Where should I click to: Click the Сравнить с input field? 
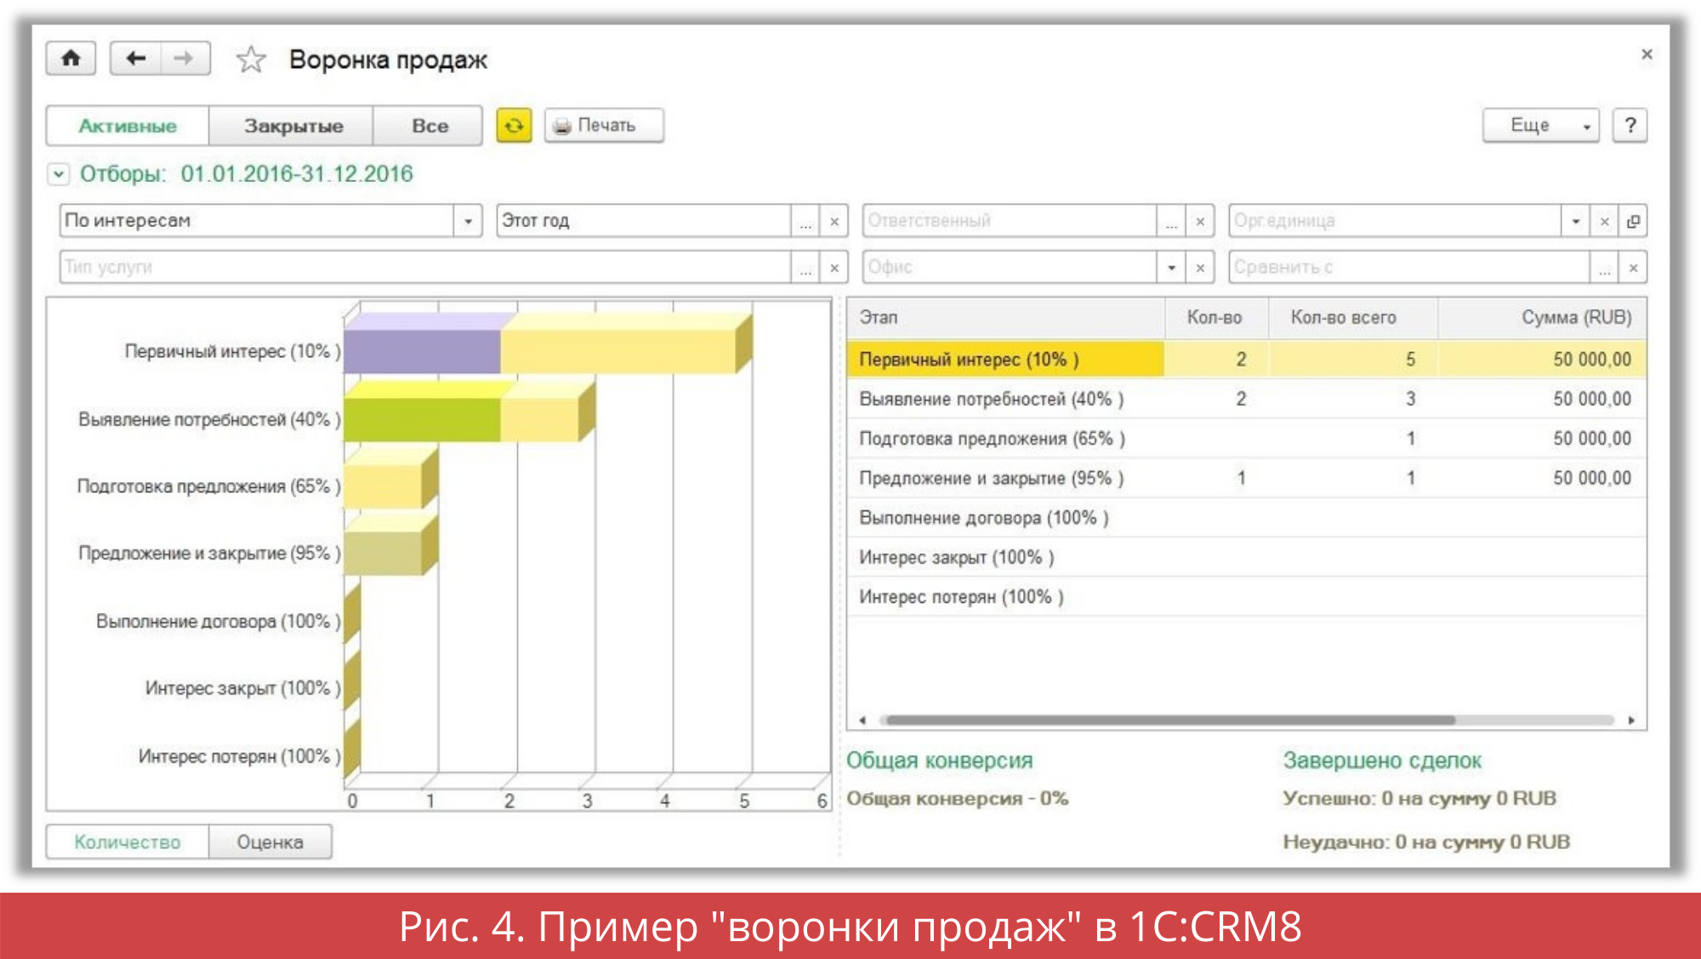[1409, 267]
